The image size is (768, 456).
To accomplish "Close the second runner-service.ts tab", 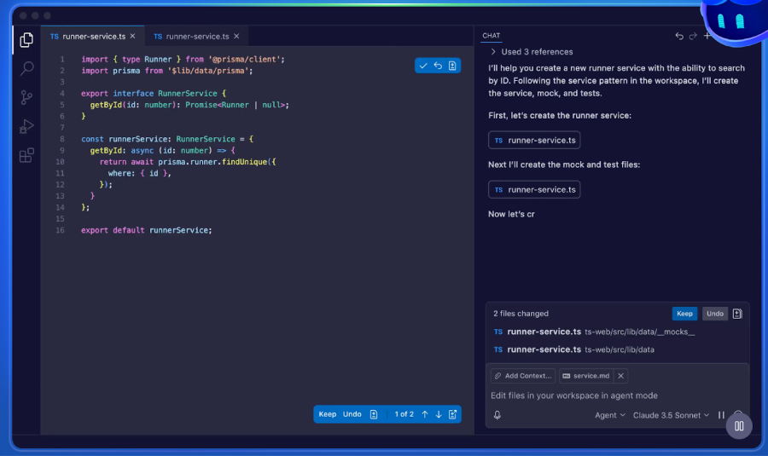I will (236, 36).
